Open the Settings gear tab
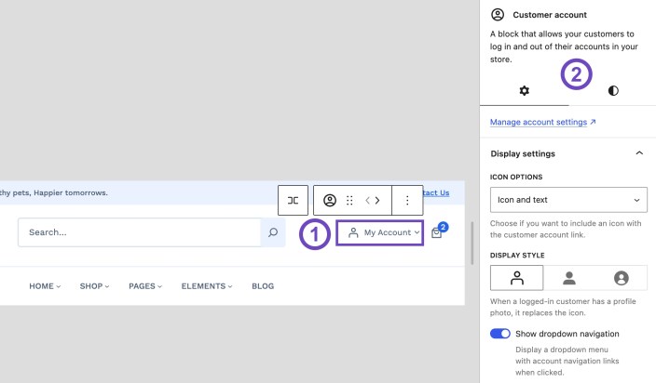Image resolution: width=656 pixels, height=383 pixels. tap(525, 90)
